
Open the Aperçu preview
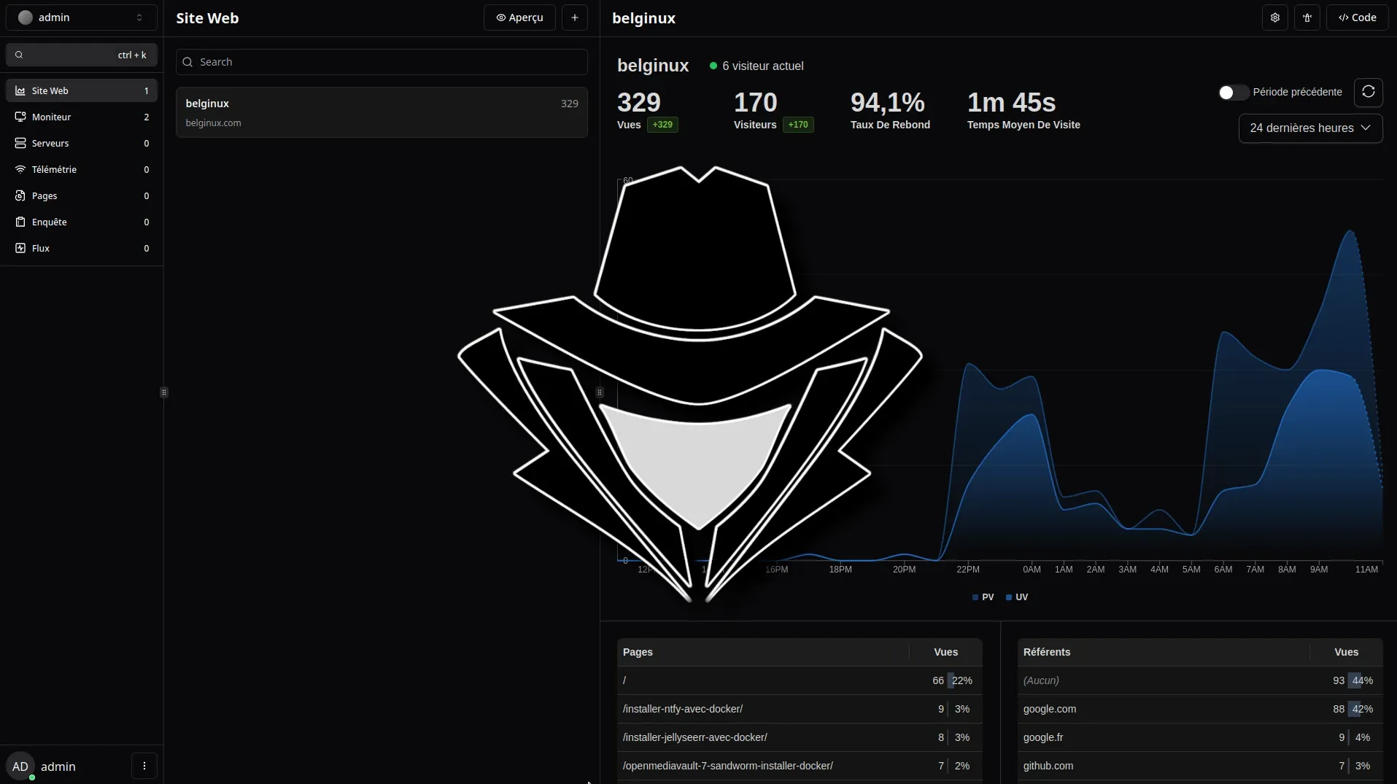[x=520, y=17]
